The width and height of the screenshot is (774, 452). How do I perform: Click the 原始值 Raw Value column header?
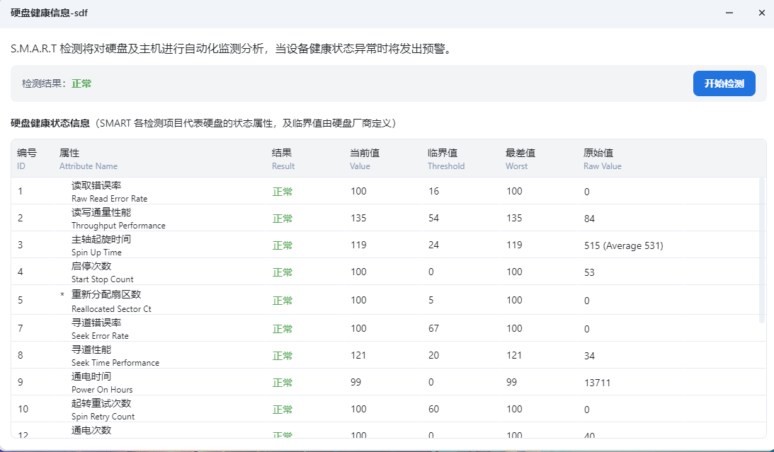click(602, 158)
